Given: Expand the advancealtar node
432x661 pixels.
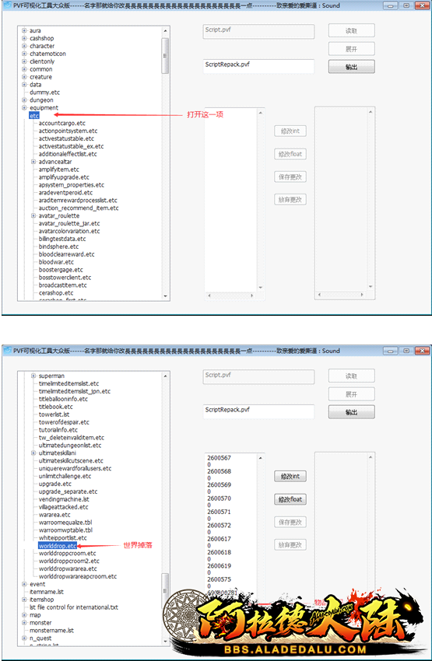Looking at the screenshot, I should click(33, 162).
